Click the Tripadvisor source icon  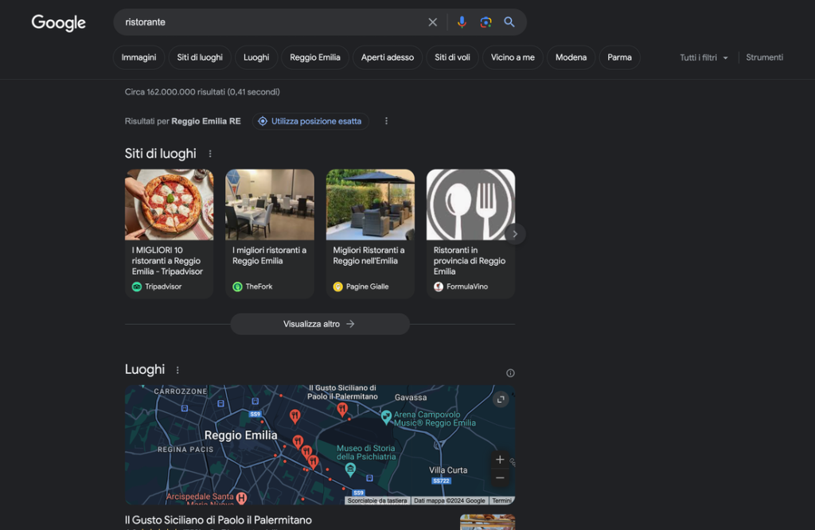click(x=137, y=286)
